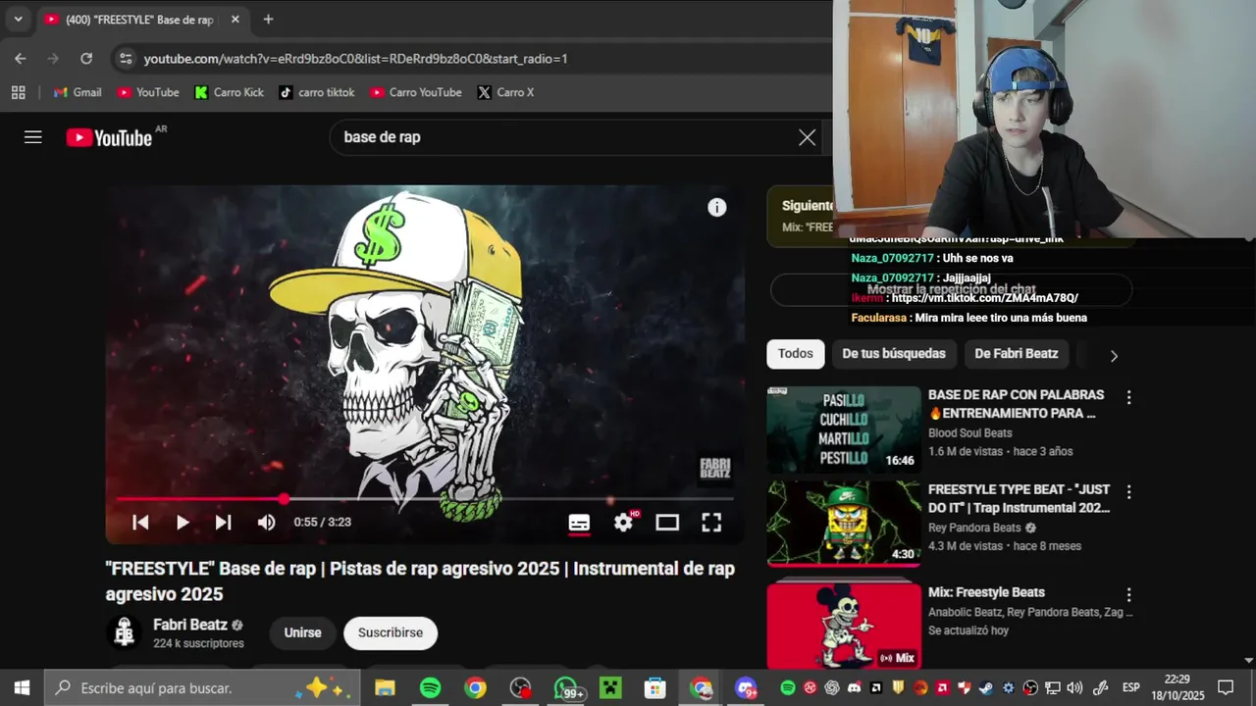Open the 'carro tiktok' bookmark
The image size is (1256, 706).
tap(317, 92)
